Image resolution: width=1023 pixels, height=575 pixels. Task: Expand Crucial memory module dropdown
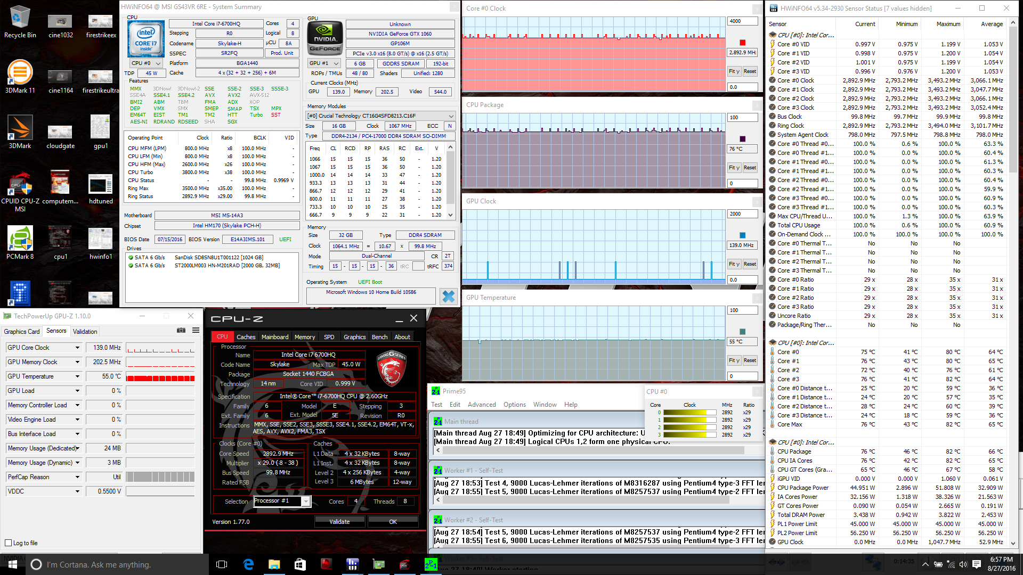click(451, 116)
